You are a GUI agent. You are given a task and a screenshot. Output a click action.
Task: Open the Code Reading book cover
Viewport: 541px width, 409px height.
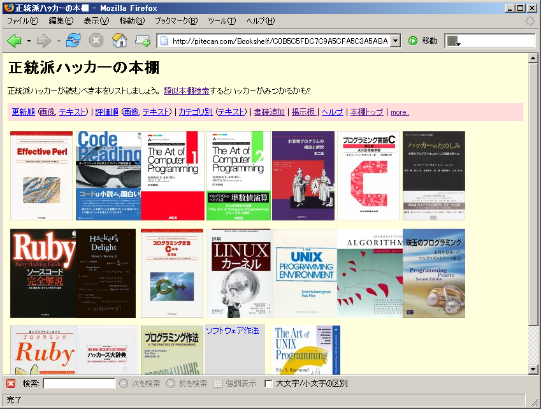coord(108,176)
